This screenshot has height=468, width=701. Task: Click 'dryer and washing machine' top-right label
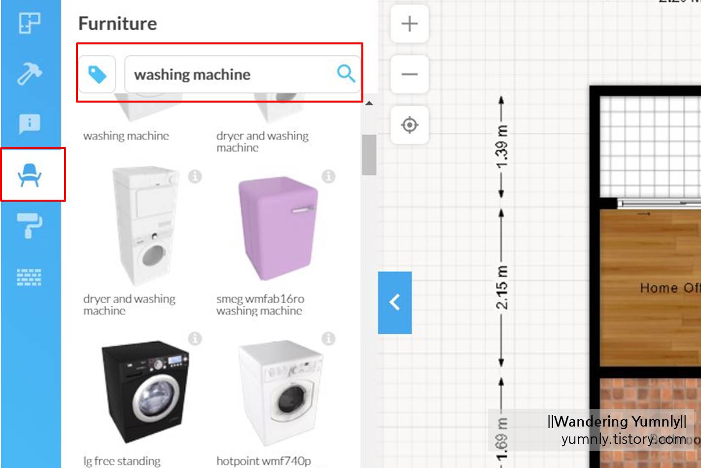[262, 142]
